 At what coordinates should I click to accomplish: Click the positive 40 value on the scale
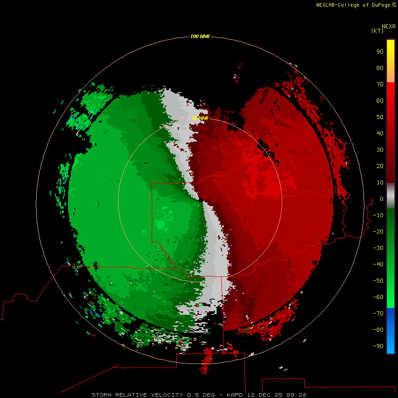(x=380, y=134)
